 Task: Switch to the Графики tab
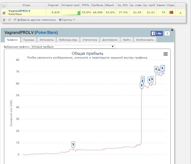tap(12, 40)
